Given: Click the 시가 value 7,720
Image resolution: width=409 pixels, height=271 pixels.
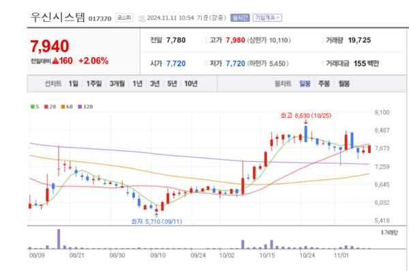Looking at the screenshot, I should [176, 63].
